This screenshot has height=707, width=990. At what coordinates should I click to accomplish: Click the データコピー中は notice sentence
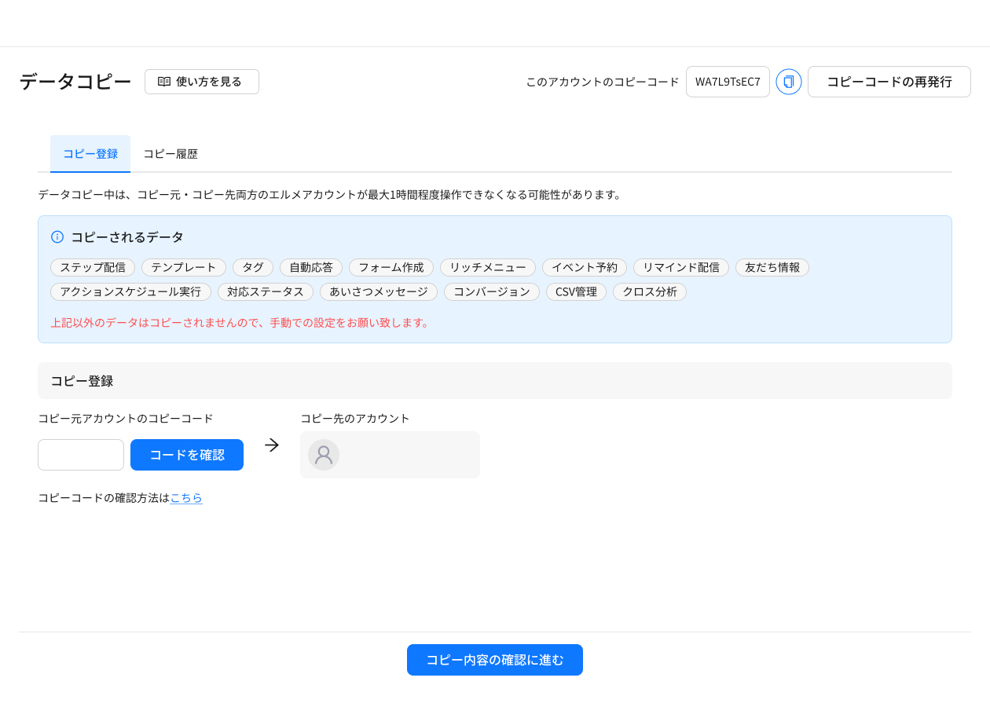pos(331,194)
